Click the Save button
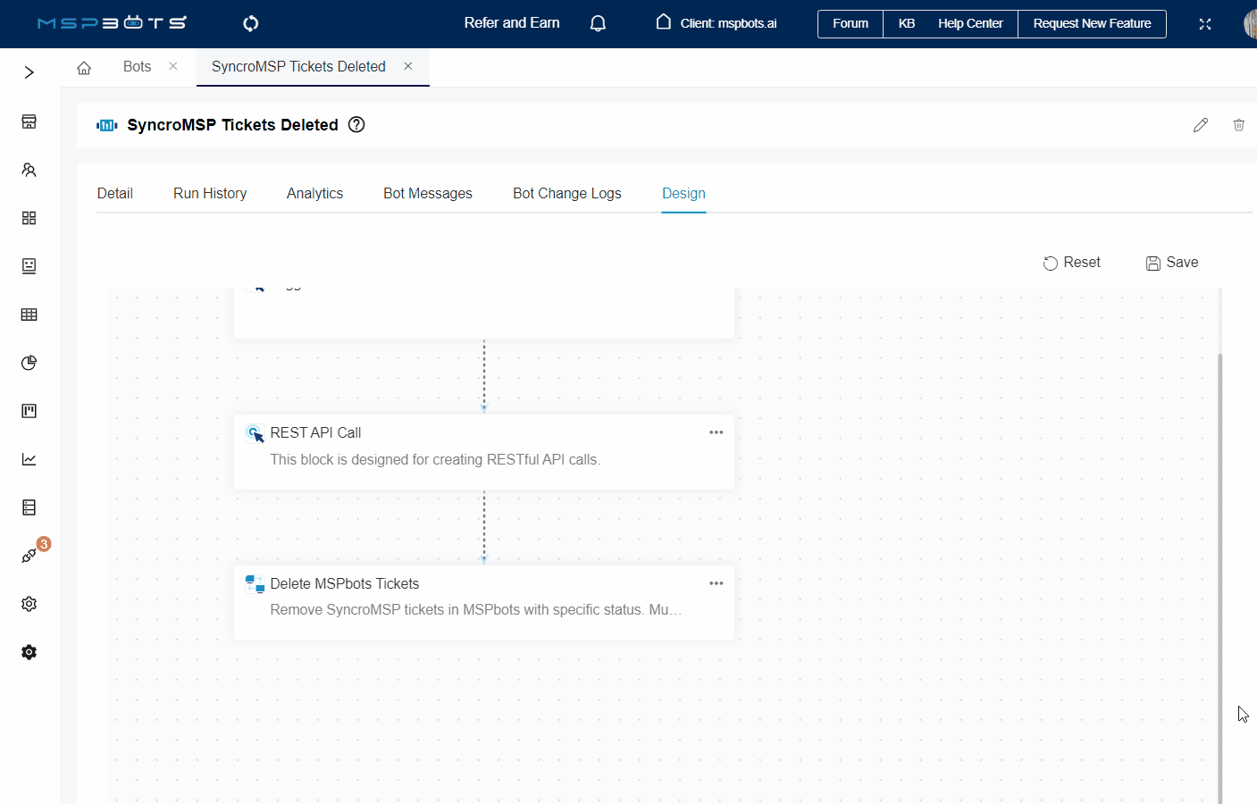 tap(1172, 263)
